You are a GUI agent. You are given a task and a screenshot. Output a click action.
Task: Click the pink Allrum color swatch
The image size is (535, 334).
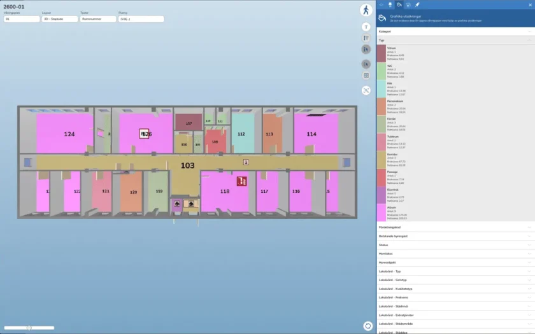tap(381, 212)
